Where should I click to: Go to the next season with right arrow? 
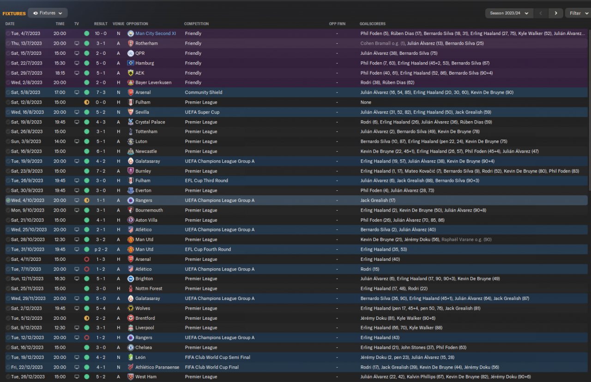[555, 13]
